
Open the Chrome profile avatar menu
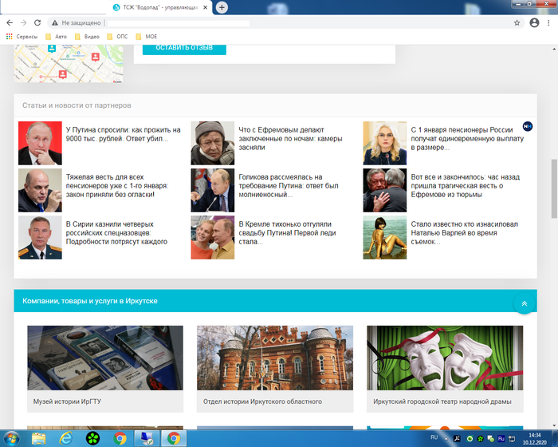click(x=534, y=23)
